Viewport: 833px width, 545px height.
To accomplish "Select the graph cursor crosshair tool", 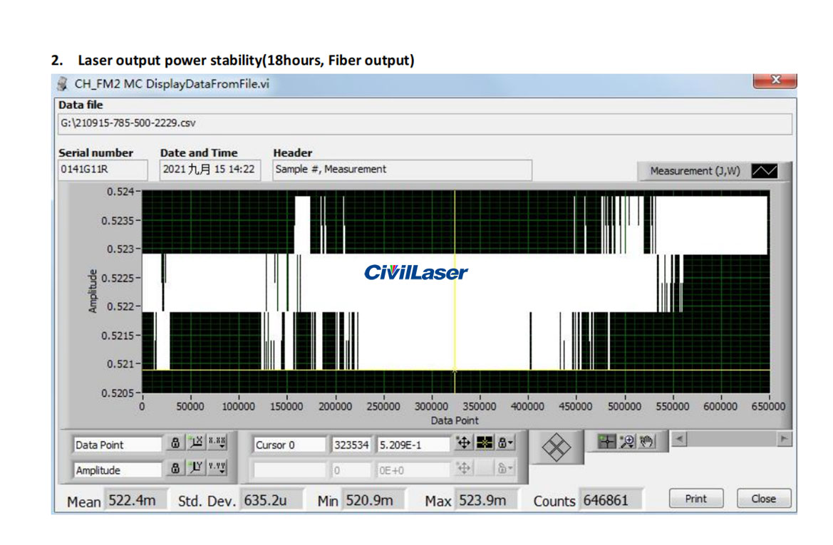I will click(607, 441).
